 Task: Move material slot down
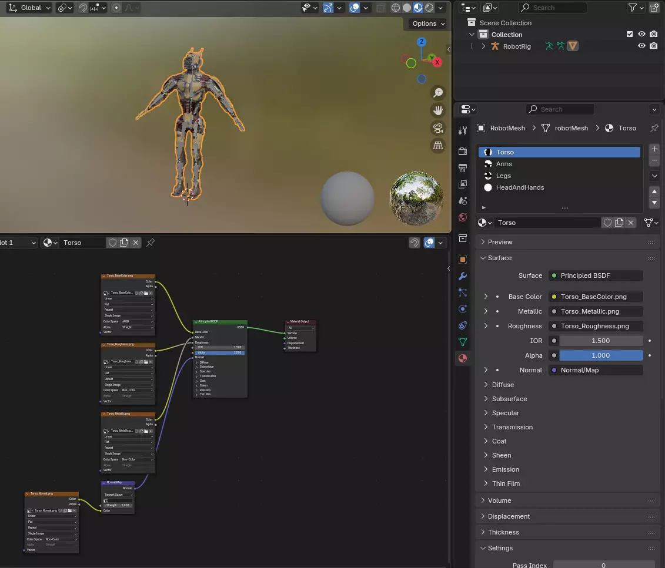click(654, 203)
